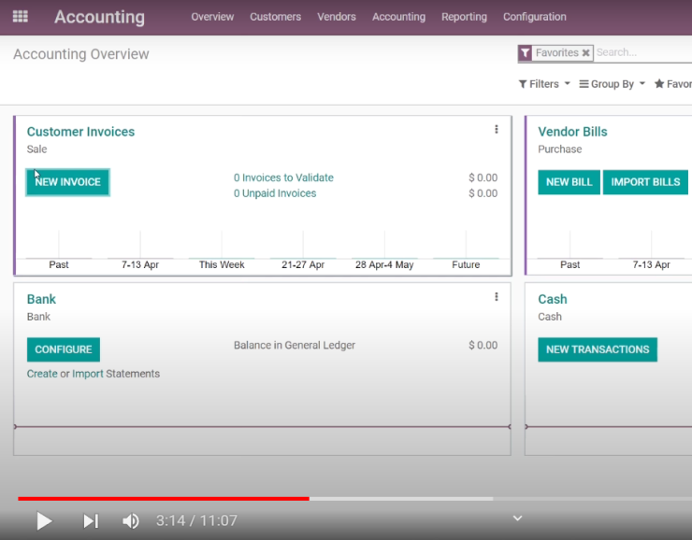This screenshot has width=692, height=540.
Task: Click the New Invoice button
Action: pos(67,182)
